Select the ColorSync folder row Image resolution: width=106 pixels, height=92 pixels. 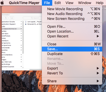[x=12, y=41]
